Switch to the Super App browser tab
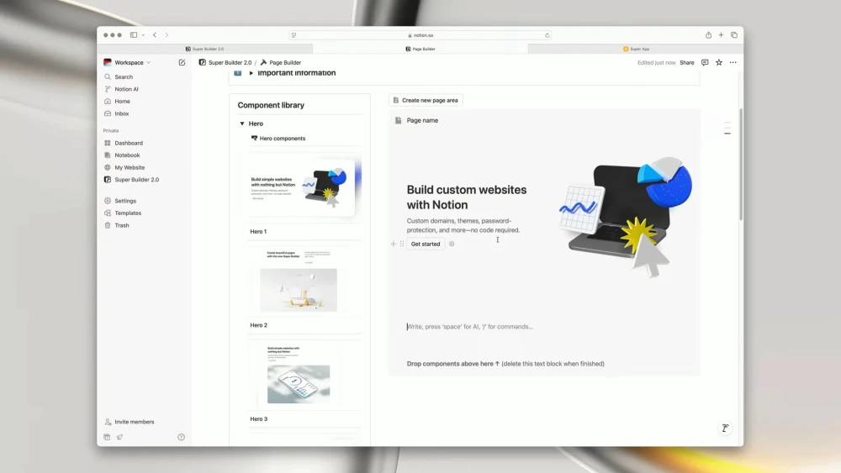This screenshot has width=841, height=473. tap(636, 49)
